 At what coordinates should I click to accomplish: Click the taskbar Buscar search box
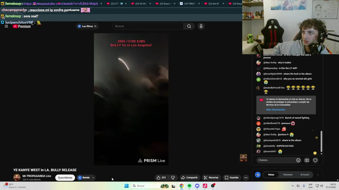click(150, 186)
